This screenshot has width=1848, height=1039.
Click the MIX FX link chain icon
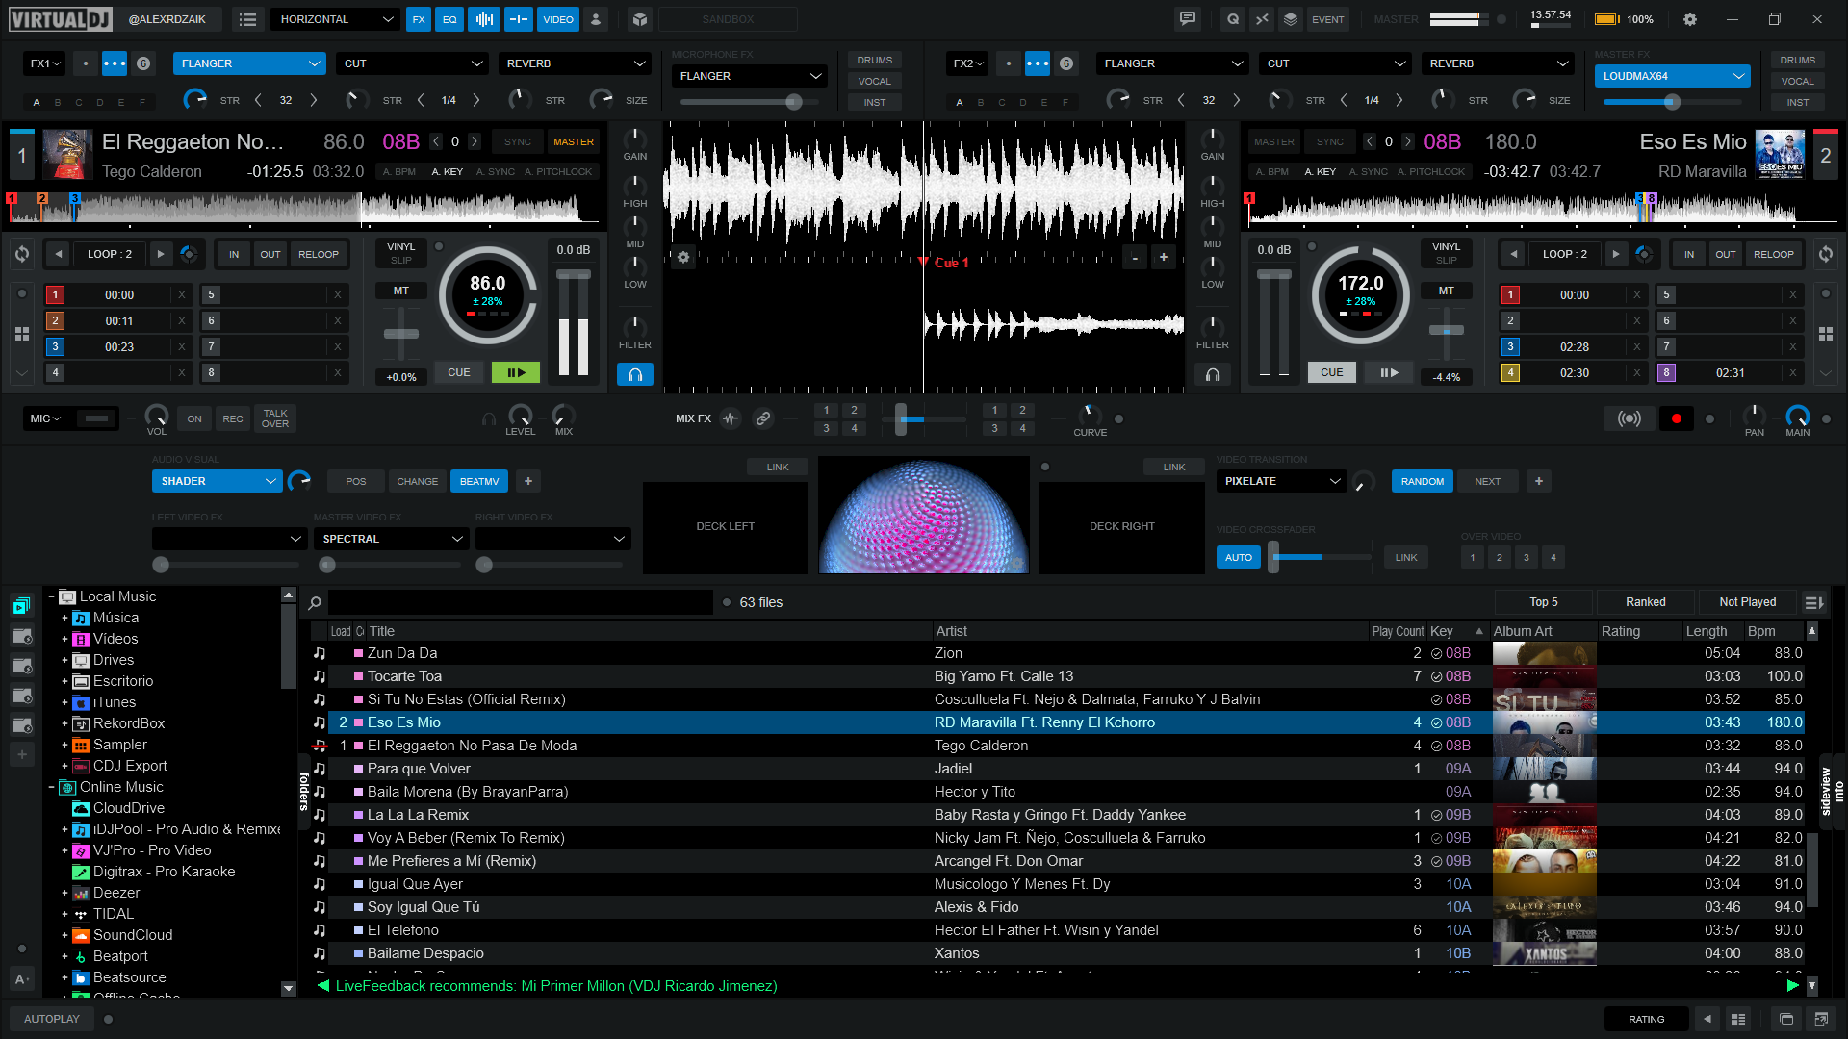click(x=763, y=418)
